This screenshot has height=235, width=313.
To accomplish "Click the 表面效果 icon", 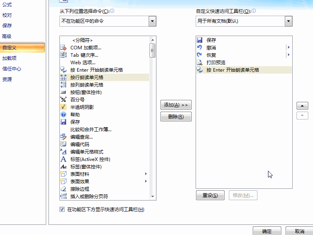I will pyautogui.click(x=63, y=181).
